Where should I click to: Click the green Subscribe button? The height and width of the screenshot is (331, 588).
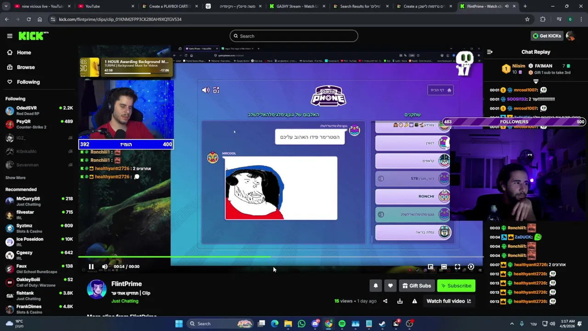pyautogui.click(x=456, y=285)
